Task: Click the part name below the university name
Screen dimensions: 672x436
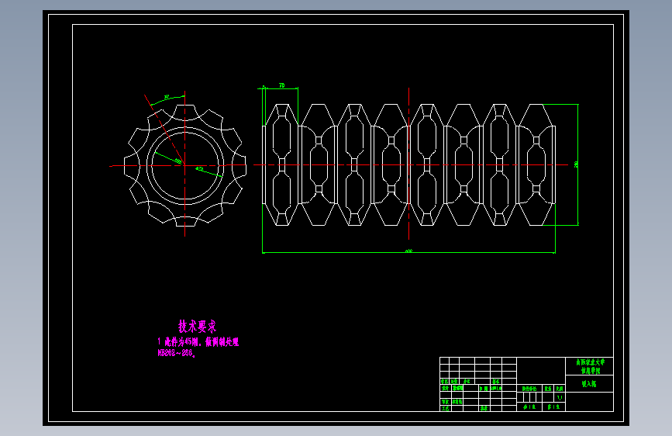Action: (x=589, y=384)
